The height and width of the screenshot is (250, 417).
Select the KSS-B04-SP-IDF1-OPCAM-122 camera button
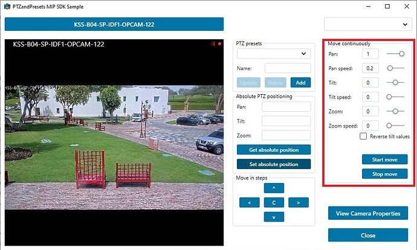pos(114,24)
